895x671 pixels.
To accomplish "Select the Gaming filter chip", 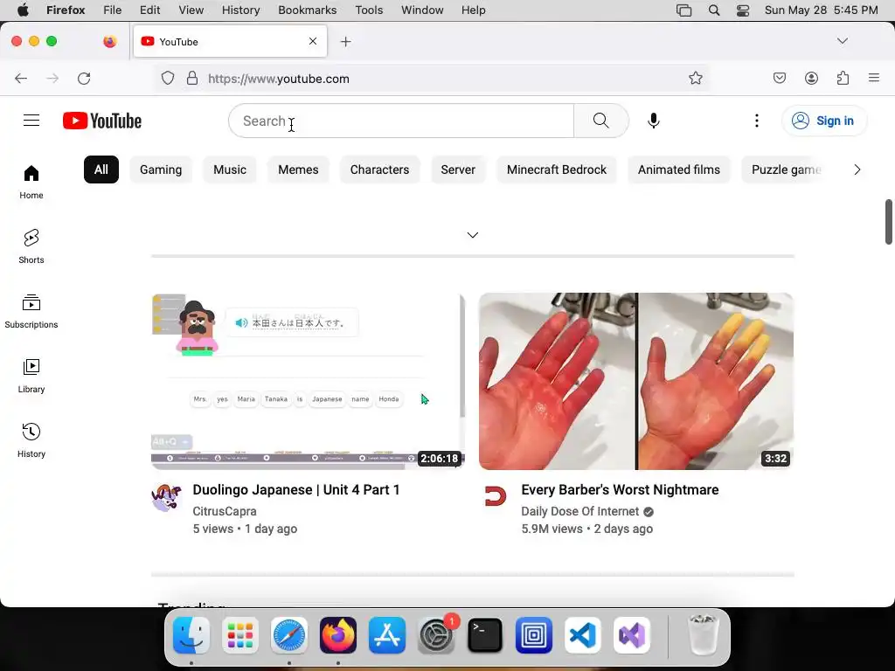I will [x=161, y=169].
